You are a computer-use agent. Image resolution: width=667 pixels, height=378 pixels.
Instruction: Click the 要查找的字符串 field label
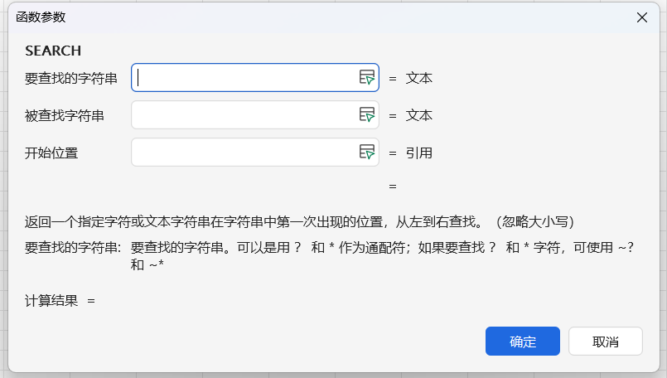[x=71, y=79]
